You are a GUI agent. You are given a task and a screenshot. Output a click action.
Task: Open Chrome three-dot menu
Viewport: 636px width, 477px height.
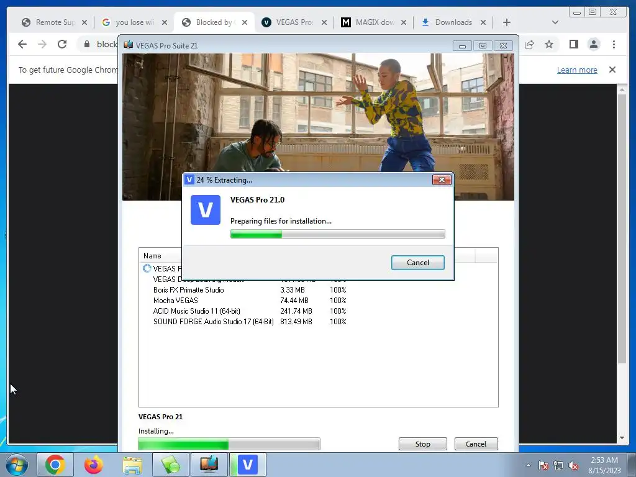tap(614, 44)
